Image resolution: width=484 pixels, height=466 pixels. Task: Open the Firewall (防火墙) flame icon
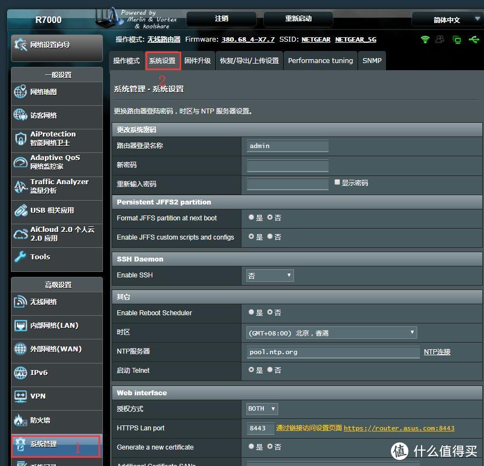[x=20, y=420]
